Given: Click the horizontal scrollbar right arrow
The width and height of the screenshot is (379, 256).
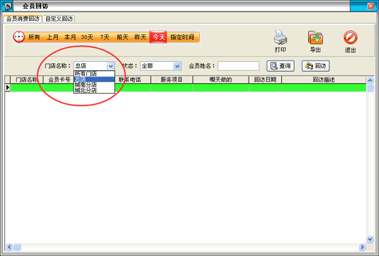Looking at the screenshot, I should (x=362, y=247).
